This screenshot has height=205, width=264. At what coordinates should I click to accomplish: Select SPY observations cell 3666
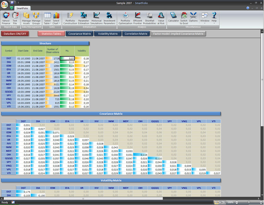pyautogui.click(x=52, y=95)
